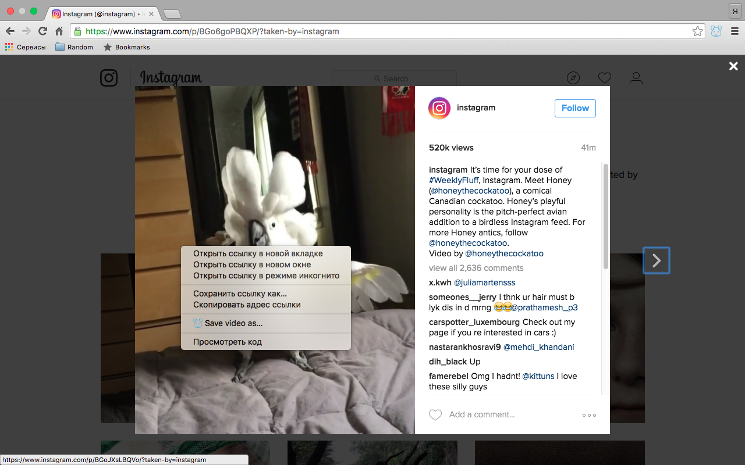Viewport: 745px width, 465px height.
Task: Open commenter dih_black profile
Action: pos(448,362)
